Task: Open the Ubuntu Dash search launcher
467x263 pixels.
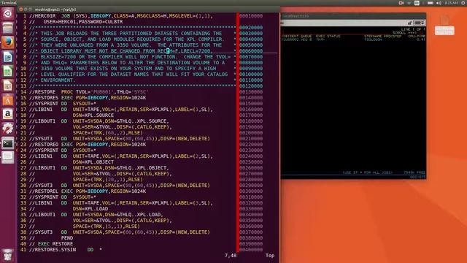Action: click(x=8, y=14)
